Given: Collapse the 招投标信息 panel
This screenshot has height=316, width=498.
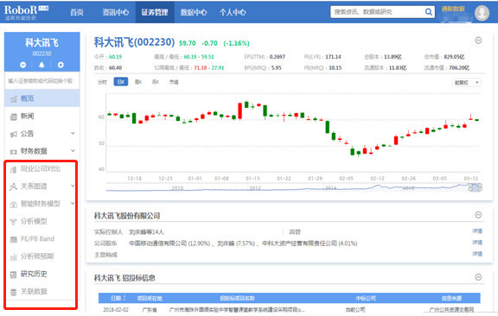Looking at the screenshot, I should [478, 277].
